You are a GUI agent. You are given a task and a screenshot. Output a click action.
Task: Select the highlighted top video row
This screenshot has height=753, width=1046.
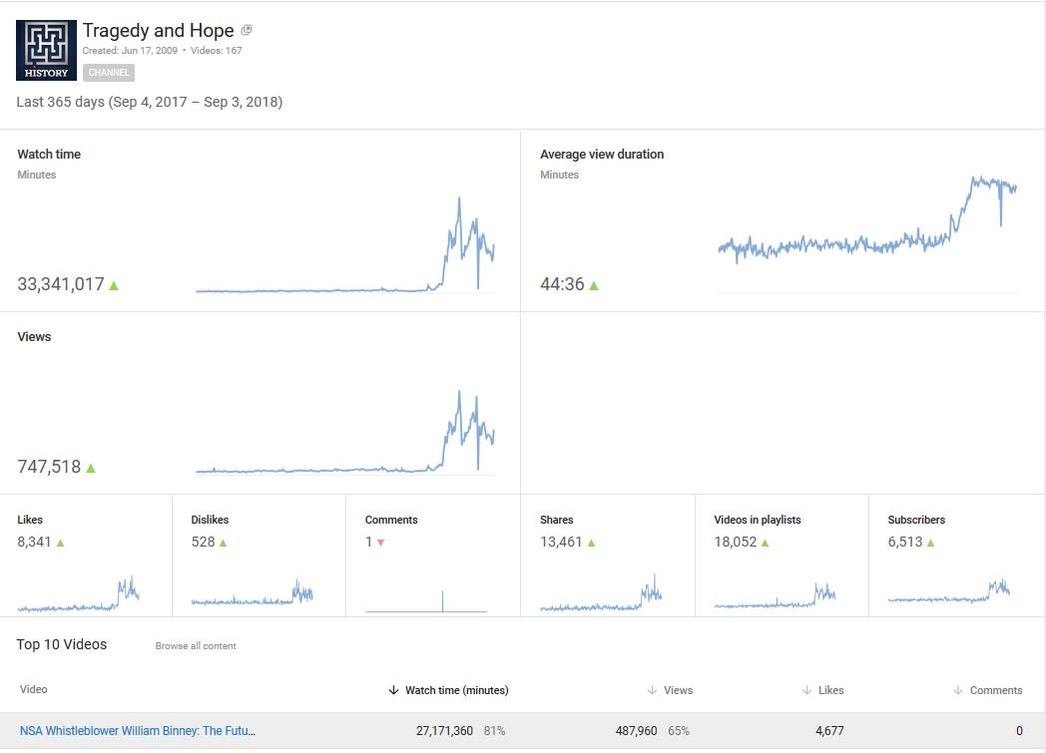523,730
